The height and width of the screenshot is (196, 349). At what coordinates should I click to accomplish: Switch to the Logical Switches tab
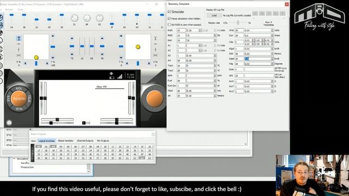point(46,141)
